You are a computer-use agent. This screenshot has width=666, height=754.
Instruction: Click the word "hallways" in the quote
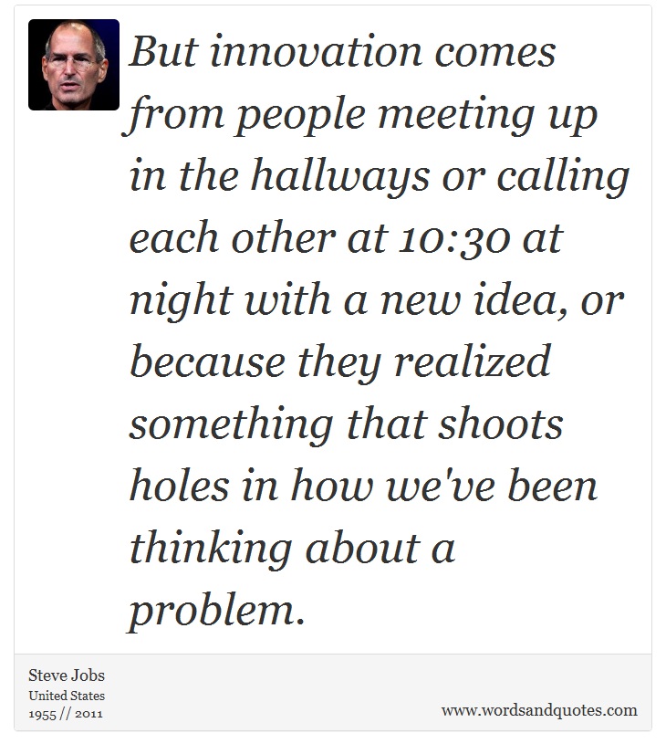pyautogui.click(x=340, y=175)
